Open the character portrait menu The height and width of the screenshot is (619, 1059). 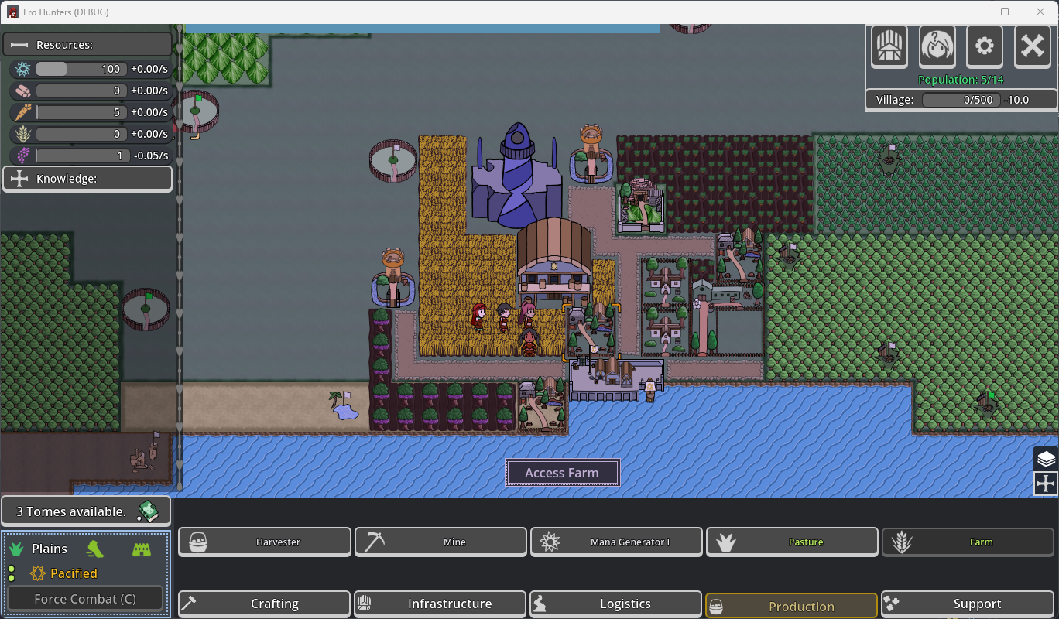(937, 47)
